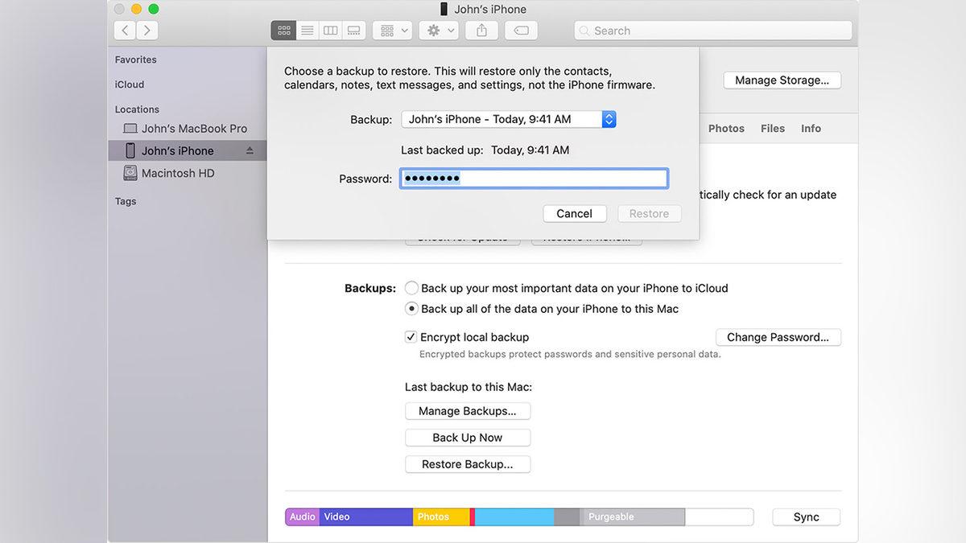Switch Finder to column view
The height and width of the screenshot is (543, 966).
330,31
